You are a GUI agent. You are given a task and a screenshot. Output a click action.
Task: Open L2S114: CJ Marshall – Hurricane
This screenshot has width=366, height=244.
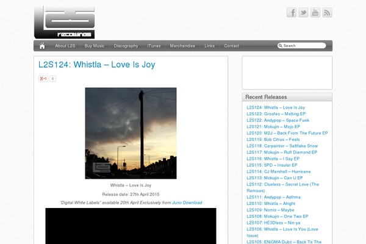pyautogui.click(x=279, y=171)
